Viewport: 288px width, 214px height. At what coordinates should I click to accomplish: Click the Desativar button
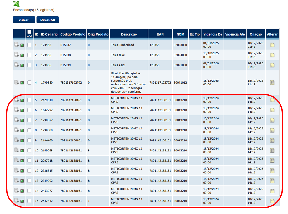coord(48,20)
